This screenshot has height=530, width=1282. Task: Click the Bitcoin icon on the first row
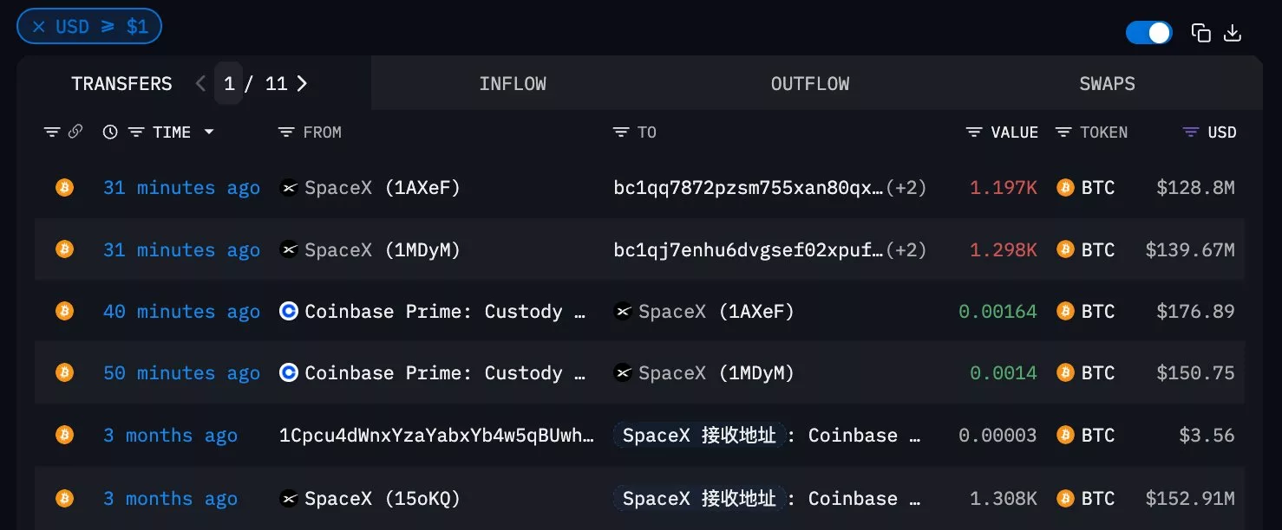click(64, 187)
